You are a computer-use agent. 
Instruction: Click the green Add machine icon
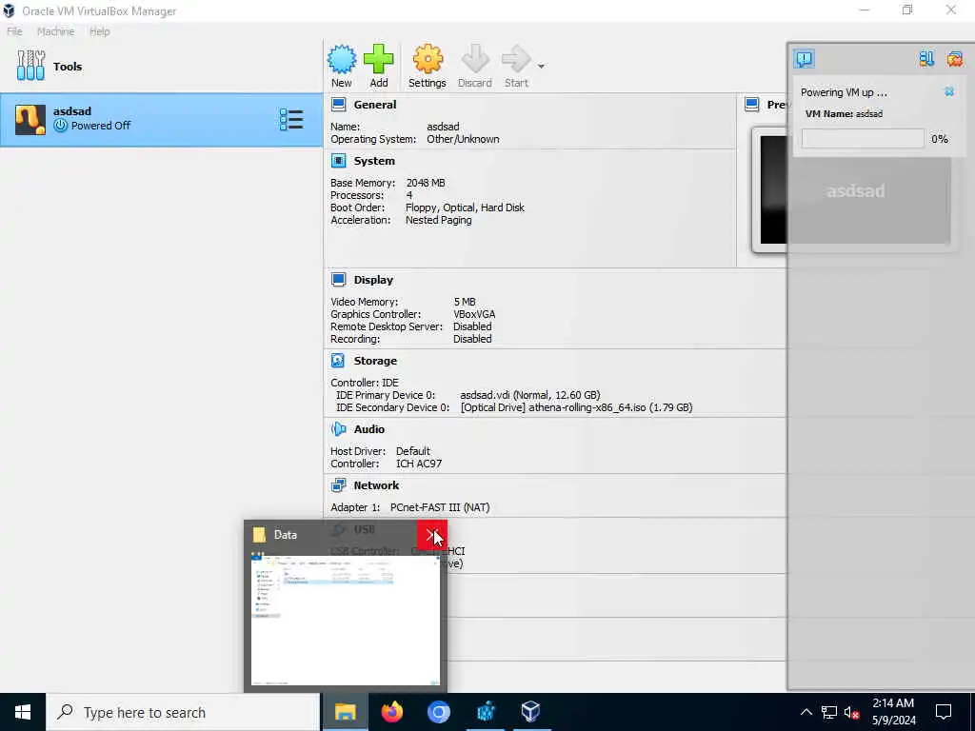tap(379, 60)
